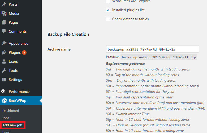Click the %h 12-hour leading zeros line
This screenshot has height=133, width=207.
coord(145,131)
